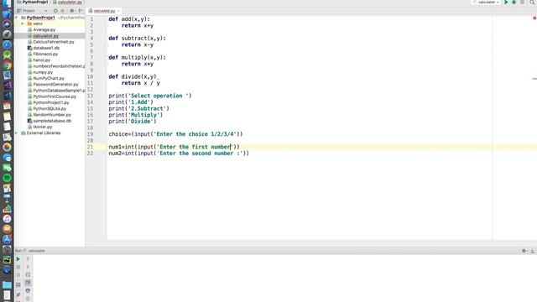Open Project panel gear settings

tap(72, 11)
